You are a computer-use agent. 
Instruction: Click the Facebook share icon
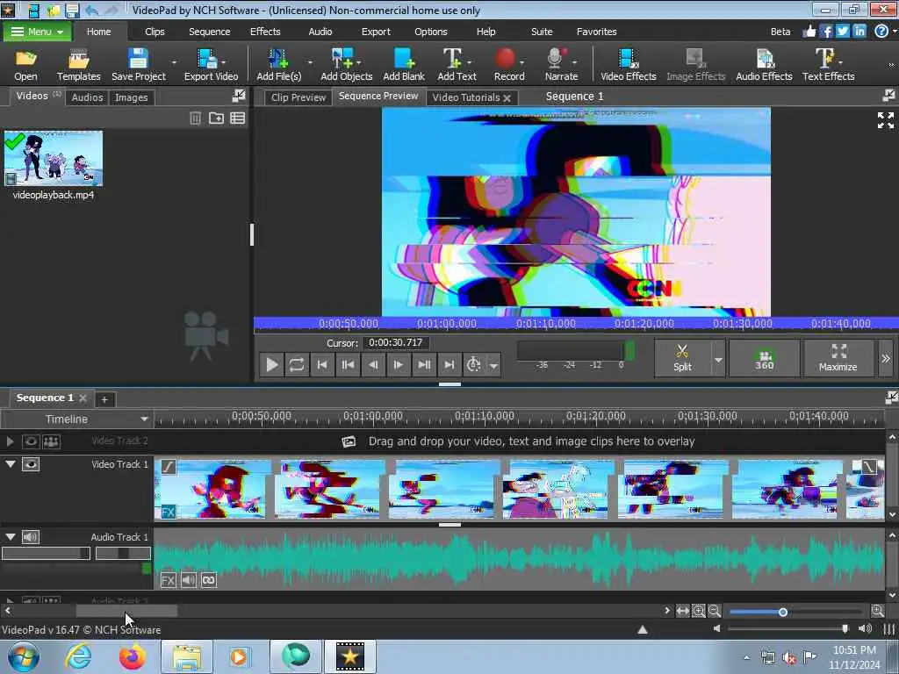[x=825, y=31]
